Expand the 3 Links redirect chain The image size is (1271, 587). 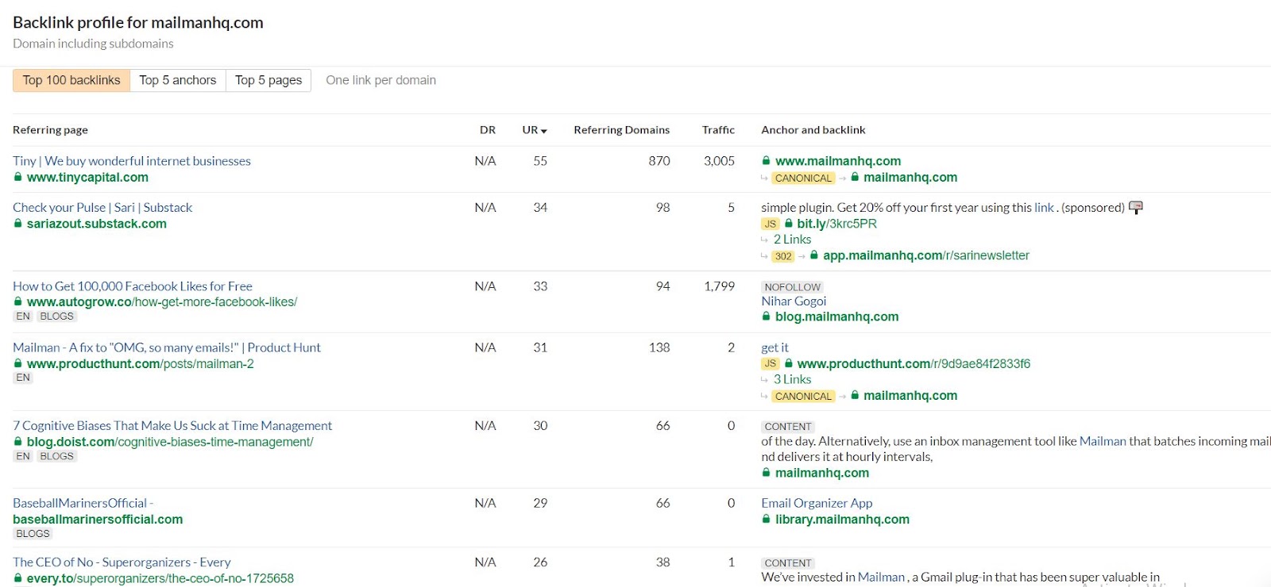[792, 380]
